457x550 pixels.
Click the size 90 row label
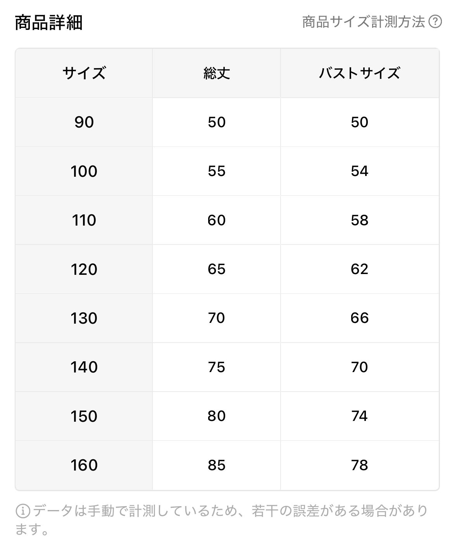tap(84, 122)
